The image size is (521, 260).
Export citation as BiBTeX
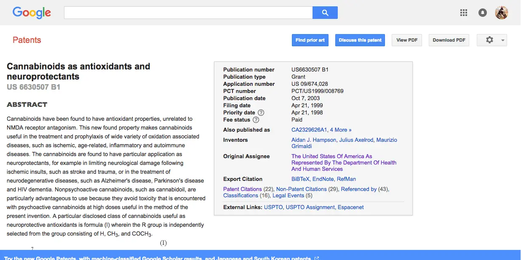[301, 179]
